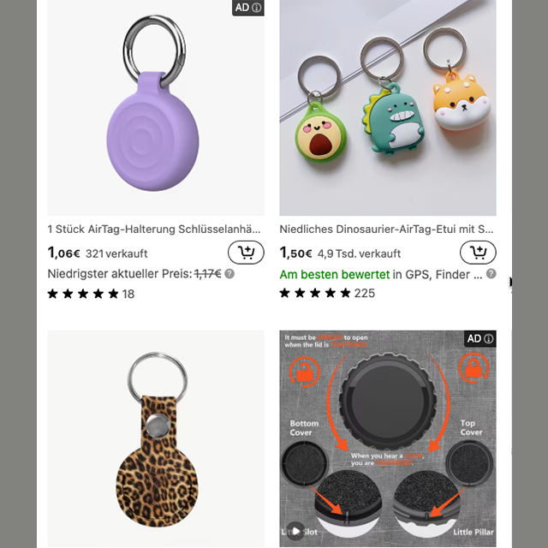Click the 1,06€ price
The image size is (548, 548).
[x=63, y=253]
